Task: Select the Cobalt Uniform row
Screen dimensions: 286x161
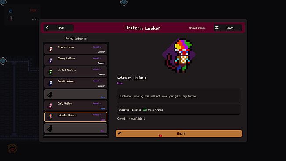Action: tap(76, 83)
